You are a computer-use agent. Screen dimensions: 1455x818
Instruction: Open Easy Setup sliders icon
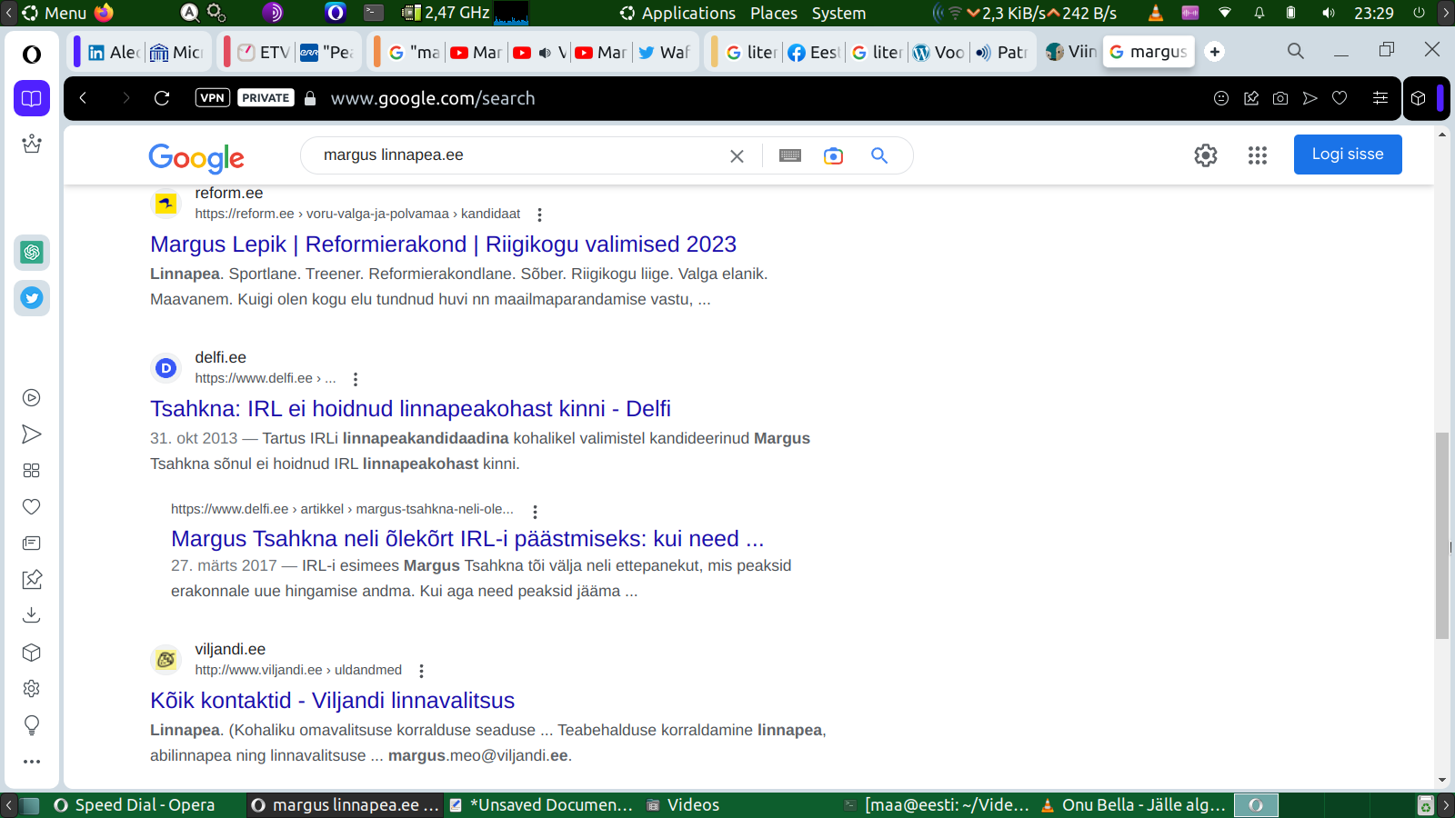coord(1380,98)
